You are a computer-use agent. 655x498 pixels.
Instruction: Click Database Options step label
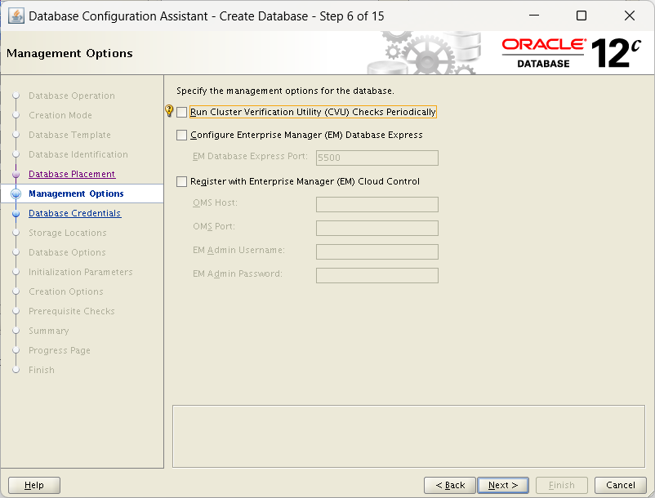coord(67,252)
